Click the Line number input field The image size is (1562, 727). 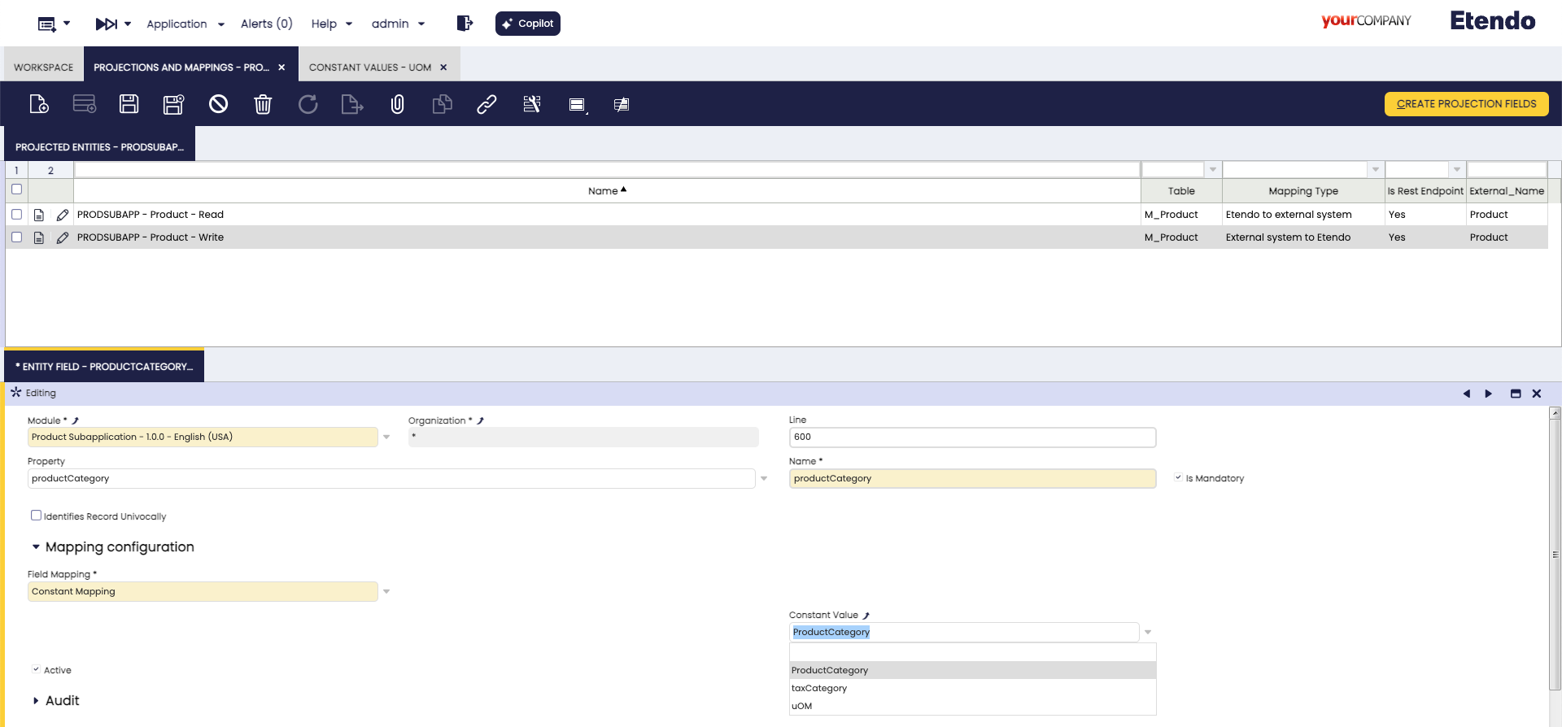tap(972, 438)
